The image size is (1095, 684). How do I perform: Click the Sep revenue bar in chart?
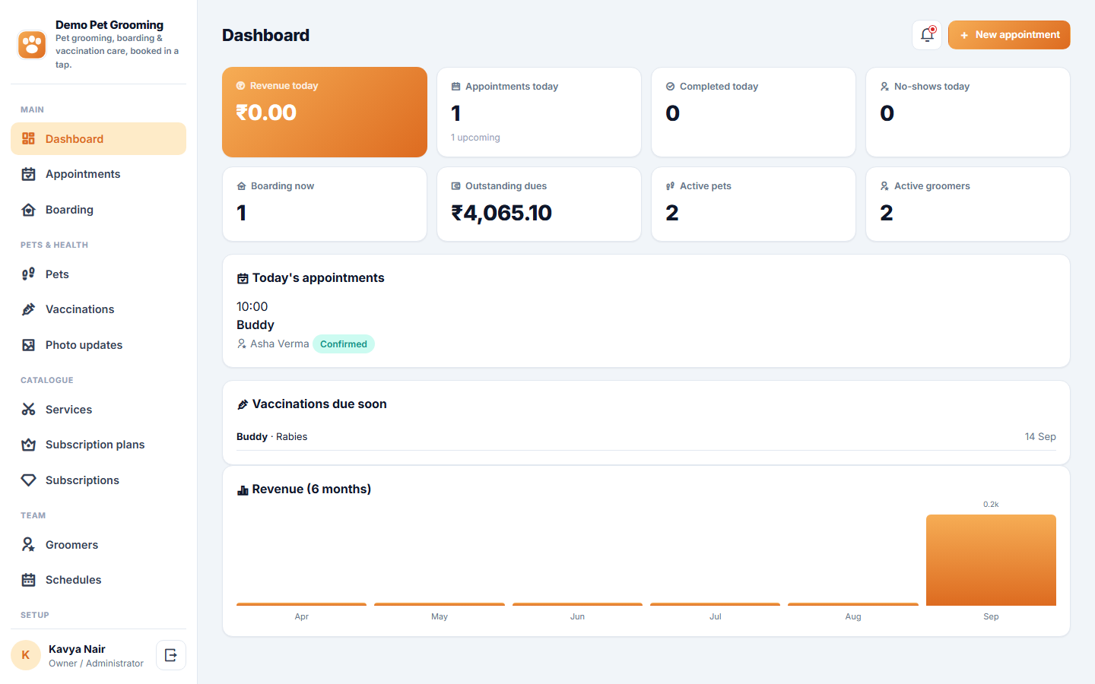991,560
